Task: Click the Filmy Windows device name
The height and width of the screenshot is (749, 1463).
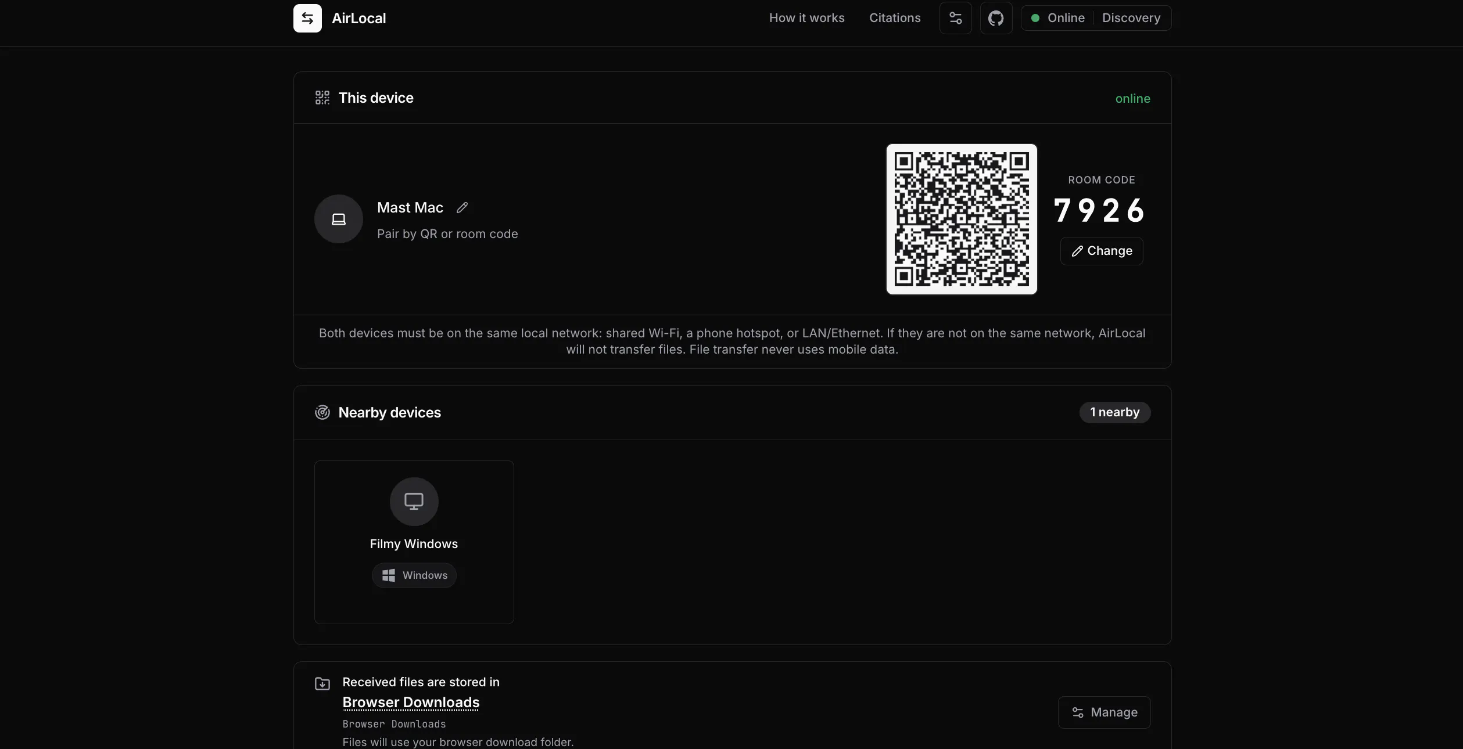Action: pyautogui.click(x=414, y=544)
